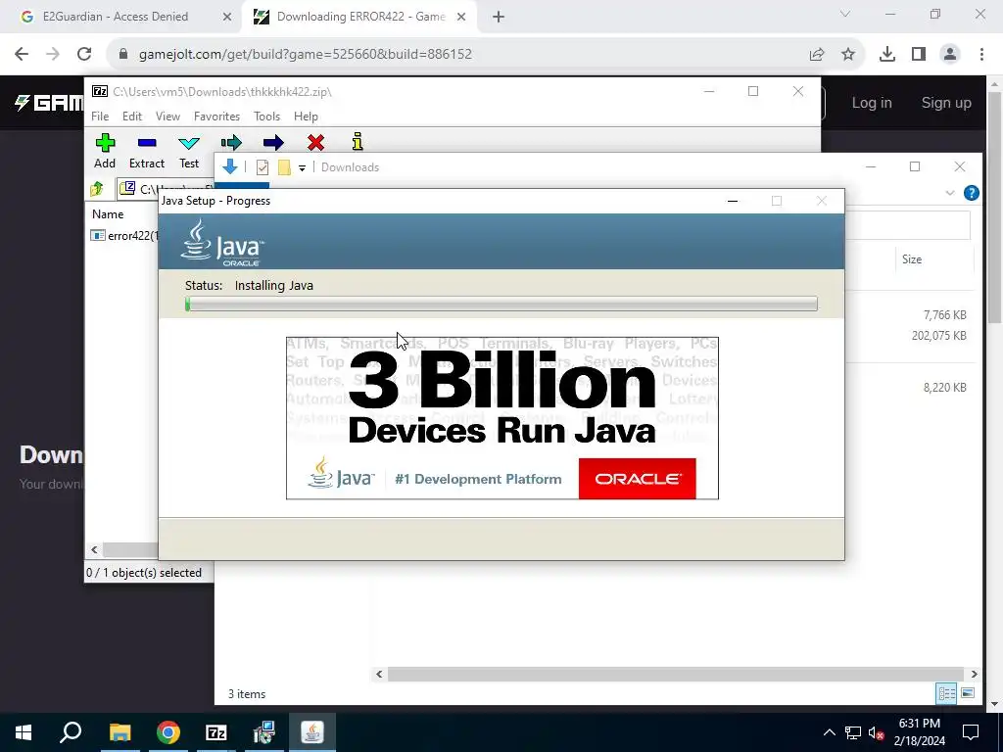Screen dimensions: 1003x752
Task: Click the browser Forward arrow
Action: (53, 55)
